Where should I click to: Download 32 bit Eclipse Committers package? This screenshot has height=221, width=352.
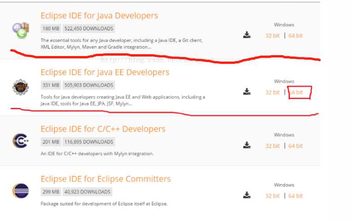[272, 196]
